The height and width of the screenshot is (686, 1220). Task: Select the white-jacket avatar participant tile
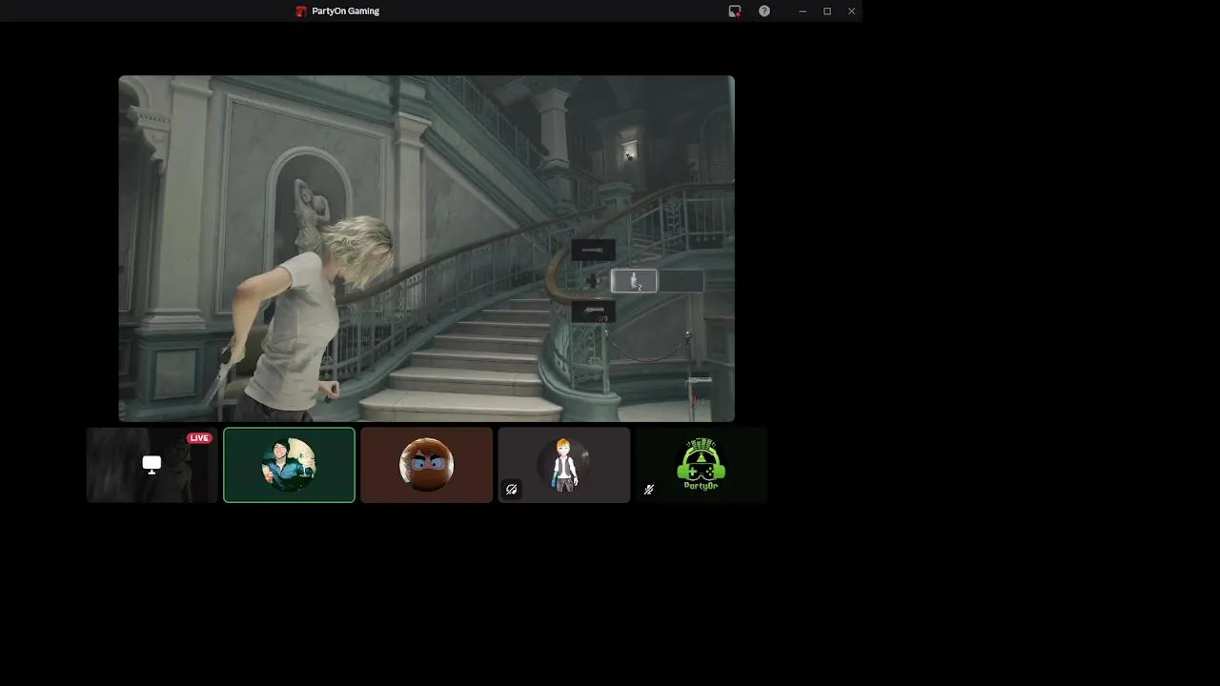tap(563, 465)
